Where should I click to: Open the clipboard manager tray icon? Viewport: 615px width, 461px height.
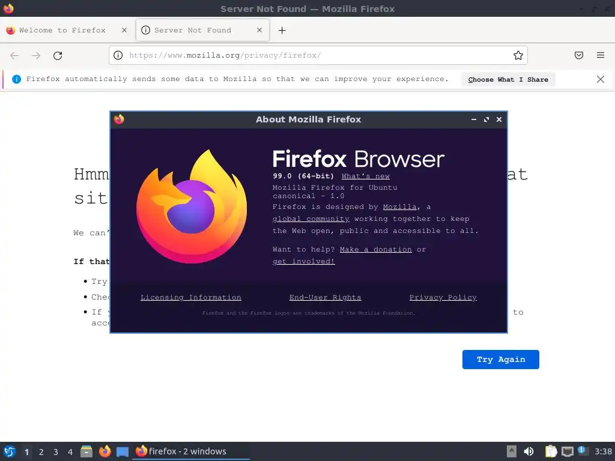click(551, 451)
